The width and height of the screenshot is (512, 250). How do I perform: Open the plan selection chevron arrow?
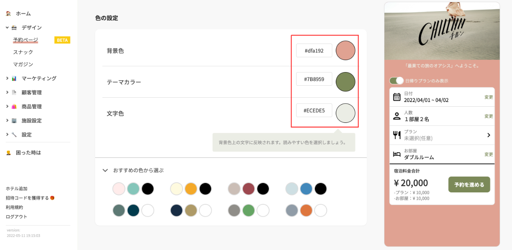tap(489, 135)
